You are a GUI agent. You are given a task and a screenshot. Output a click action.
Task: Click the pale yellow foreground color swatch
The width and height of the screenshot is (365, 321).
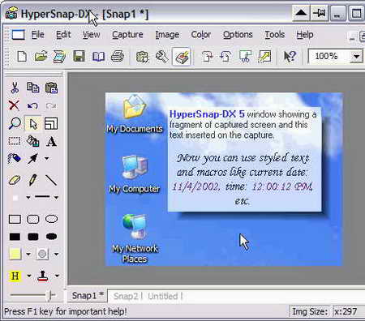[x=15, y=254]
